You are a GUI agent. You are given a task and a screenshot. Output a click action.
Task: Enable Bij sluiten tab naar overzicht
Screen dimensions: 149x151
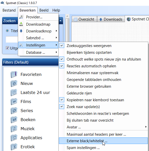[x=103, y=120]
